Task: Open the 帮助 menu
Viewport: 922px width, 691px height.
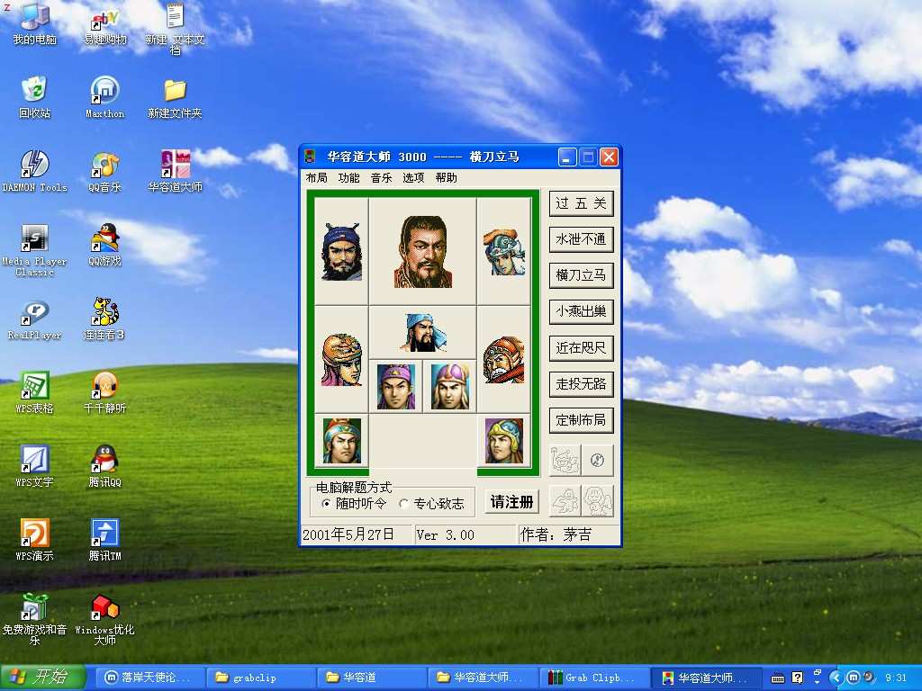Action: (447, 177)
